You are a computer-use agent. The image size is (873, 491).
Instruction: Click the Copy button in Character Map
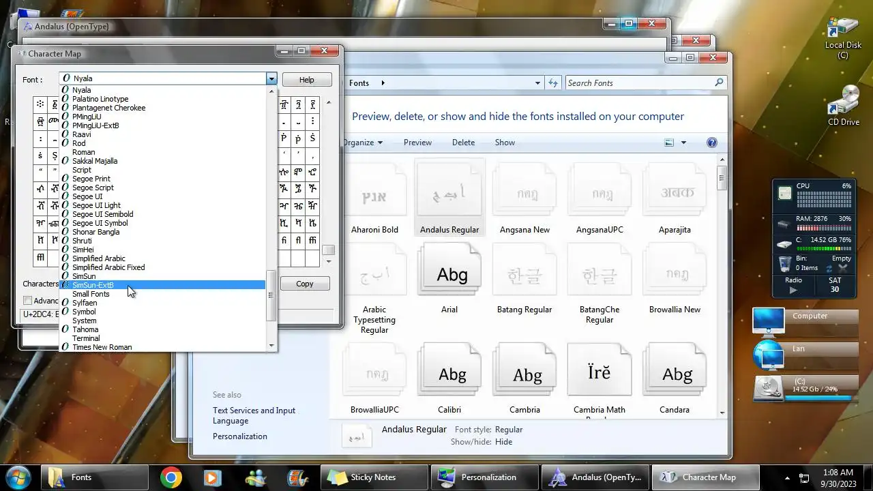304,284
